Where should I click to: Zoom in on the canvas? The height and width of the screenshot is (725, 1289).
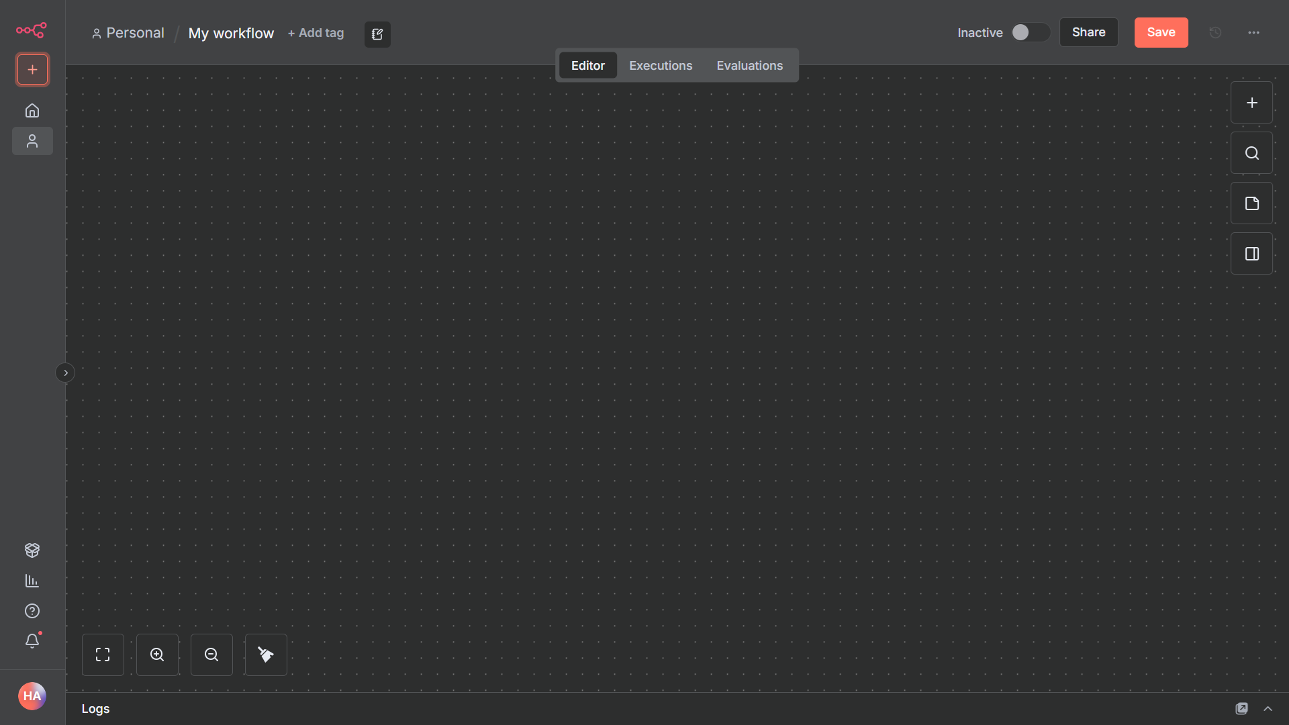tap(157, 655)
